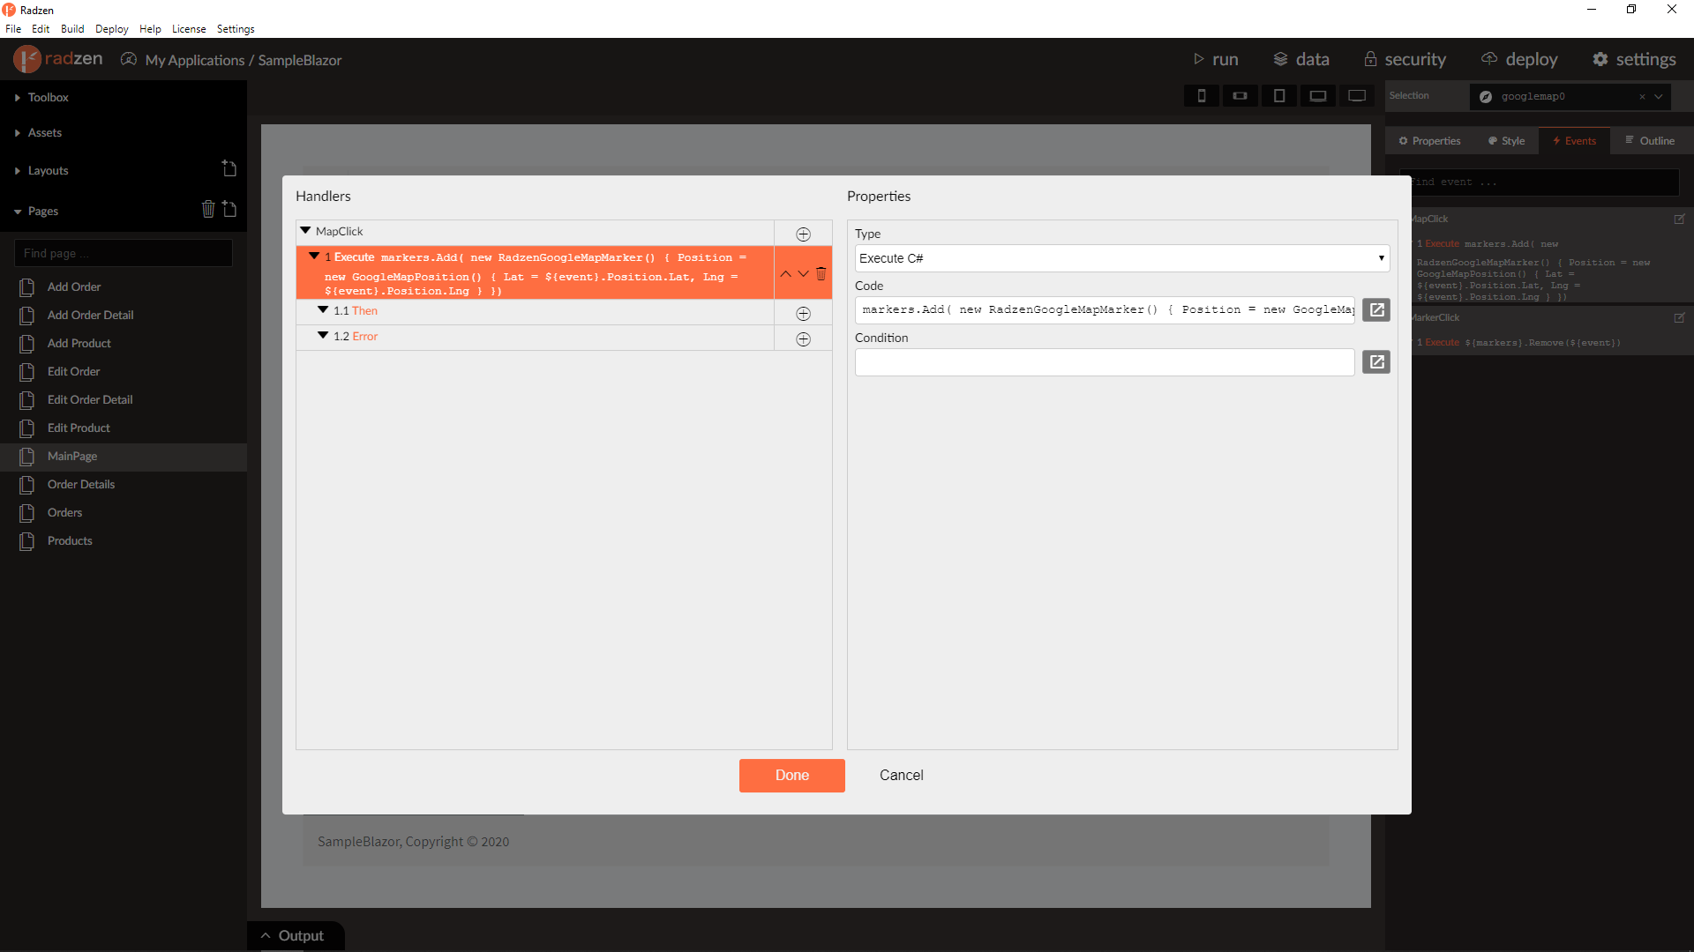
Task: Expand the Toolbox section
Action: [x=18, y=98]
